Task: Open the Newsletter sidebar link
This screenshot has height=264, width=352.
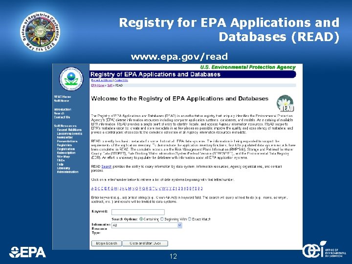Action: point(65,137)
